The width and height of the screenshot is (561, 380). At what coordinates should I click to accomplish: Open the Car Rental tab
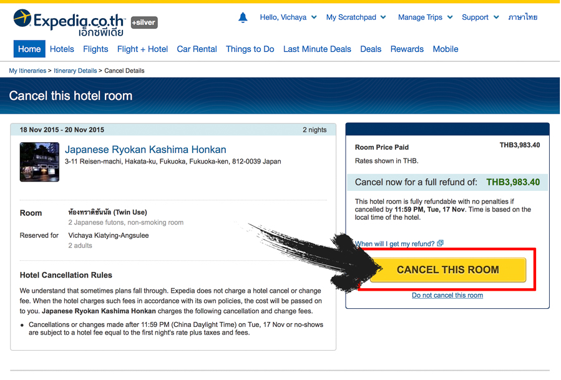(197, 49)
